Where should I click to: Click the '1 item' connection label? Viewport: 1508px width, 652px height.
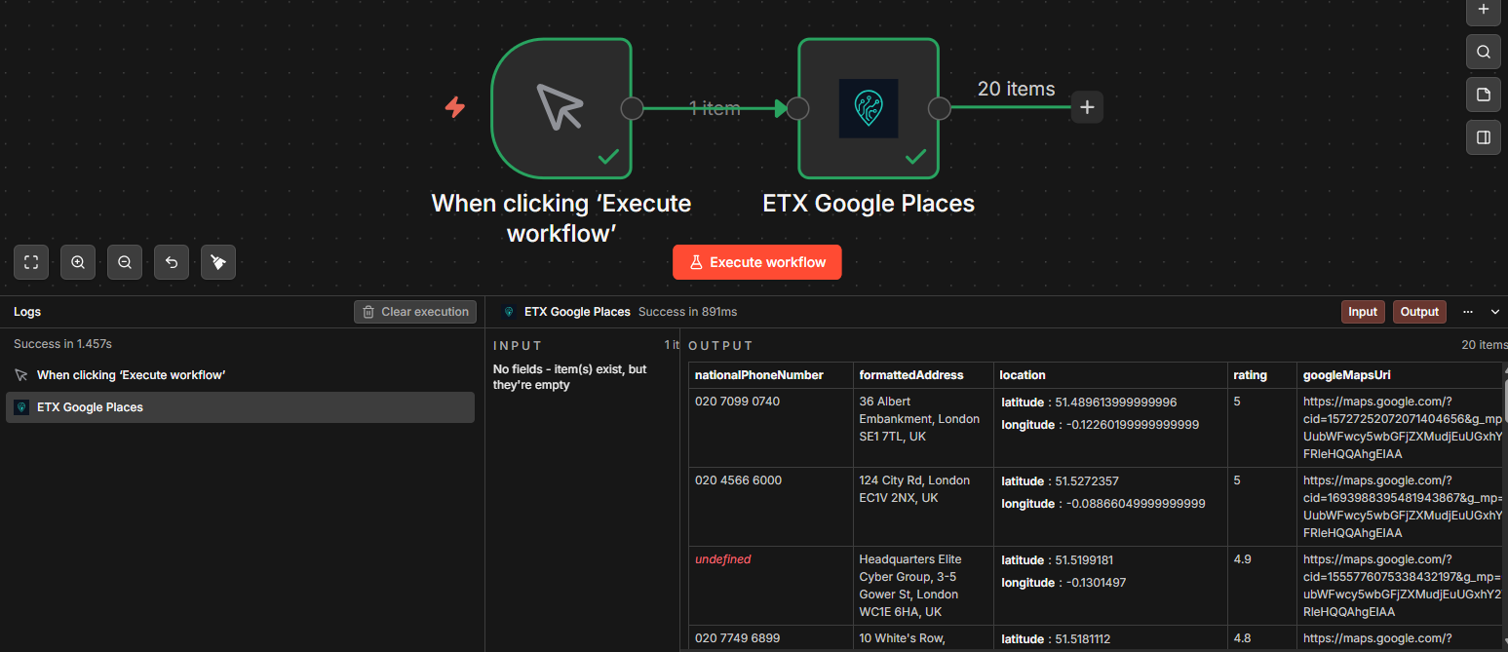point(715,108)
